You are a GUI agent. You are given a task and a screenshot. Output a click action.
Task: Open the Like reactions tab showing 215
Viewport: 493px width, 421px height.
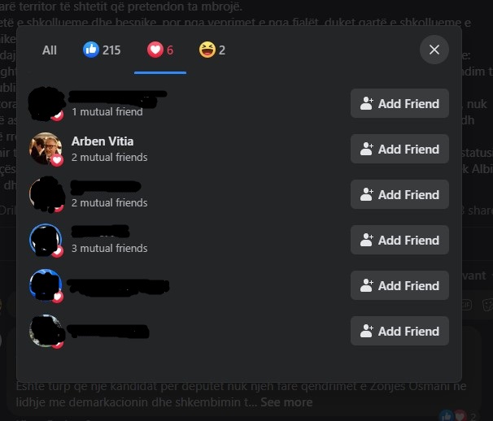pyautogui.click(x=102, y=50)
